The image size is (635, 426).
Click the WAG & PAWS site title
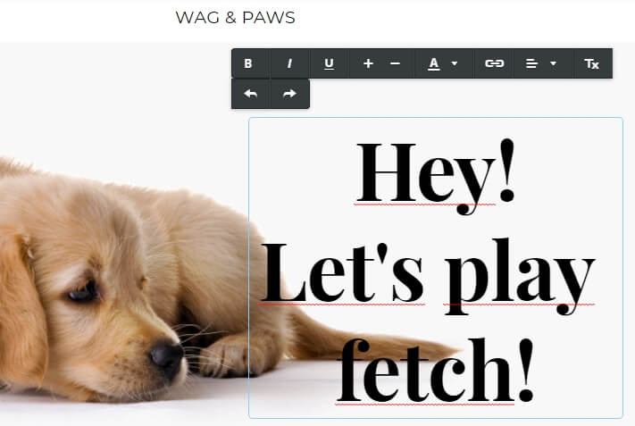(x=235, y=18)
